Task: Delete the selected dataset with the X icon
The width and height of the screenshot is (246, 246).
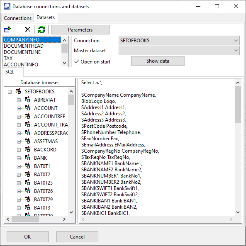Action: pyautogui.click(x=28, y=29)
